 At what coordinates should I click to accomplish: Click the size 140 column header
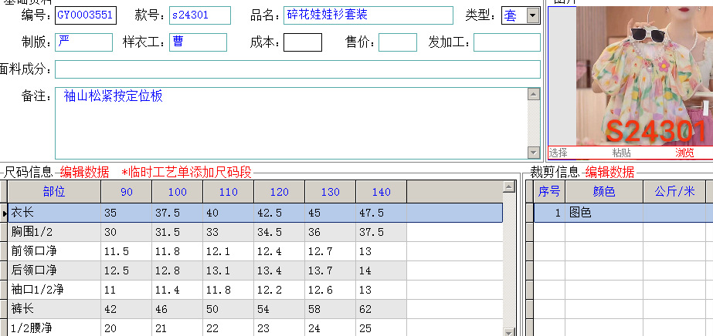pos(381,192)
